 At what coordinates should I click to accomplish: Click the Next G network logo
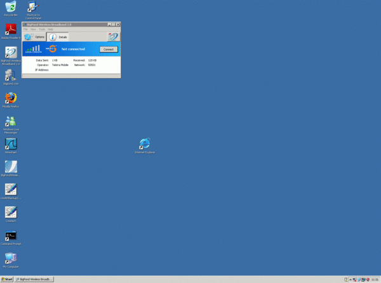pyautogui.click(x=51, y=49)
